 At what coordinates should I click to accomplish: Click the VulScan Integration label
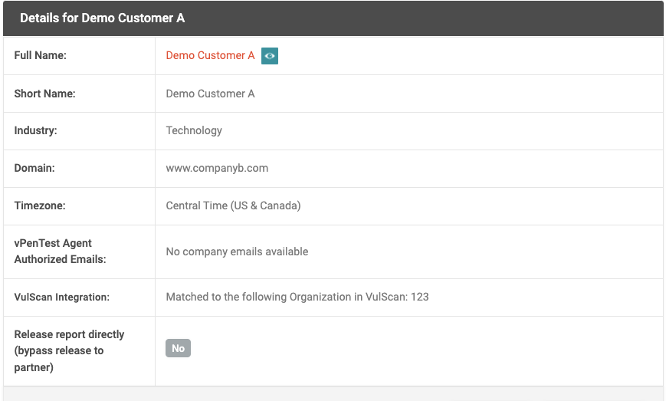point(62,297)
